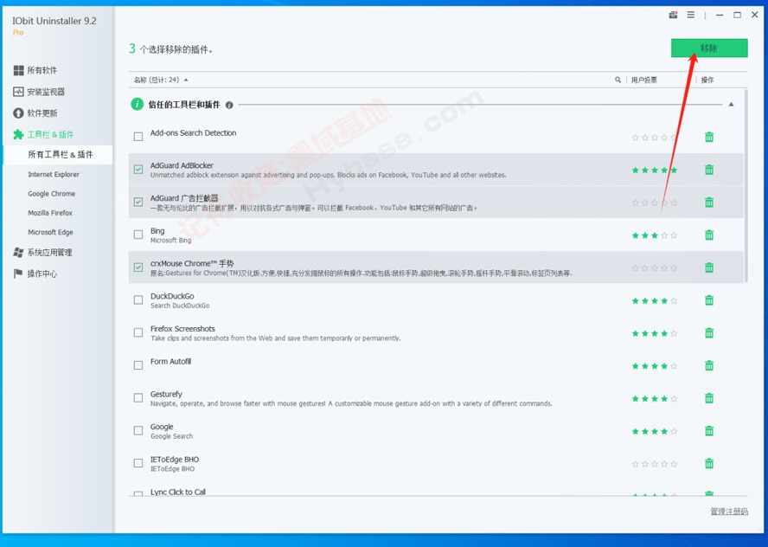The width and height of the screenshot is (768, 547).
Task: Open 管理注册码 link
Action: pyautogui.click(x=729, y=512)
